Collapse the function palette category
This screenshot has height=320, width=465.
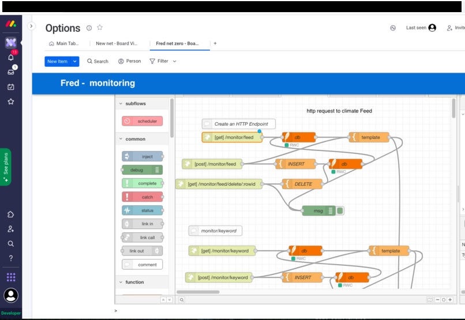click(121, 282)
